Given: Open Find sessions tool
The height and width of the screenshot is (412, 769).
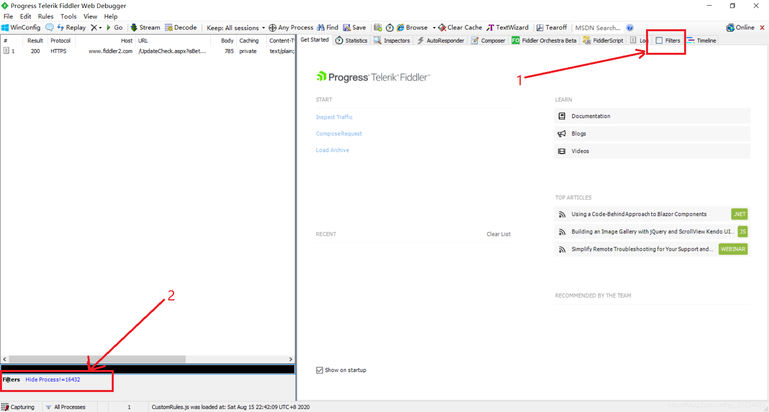Looking at the screenshot, I should coord(328,28).
